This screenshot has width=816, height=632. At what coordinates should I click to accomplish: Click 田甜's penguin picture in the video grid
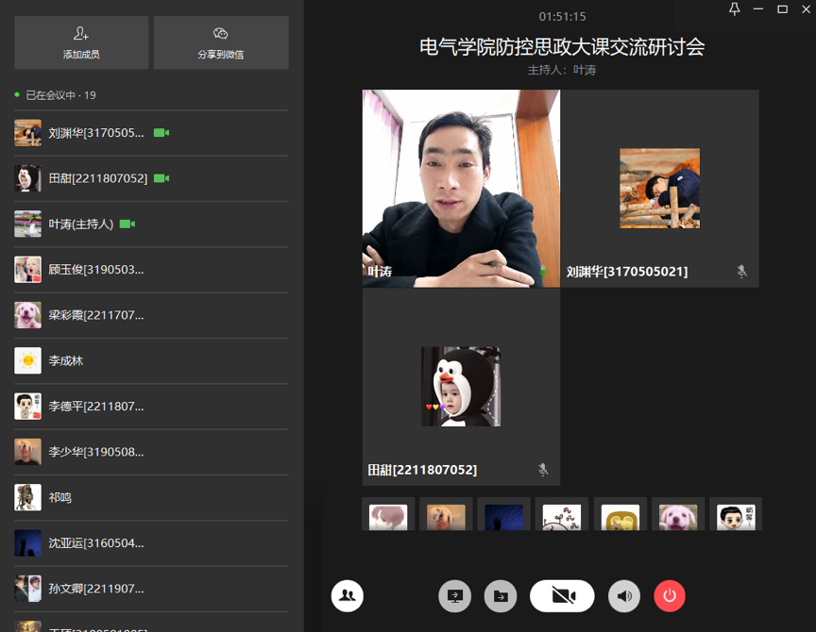[x=461, y=386]
